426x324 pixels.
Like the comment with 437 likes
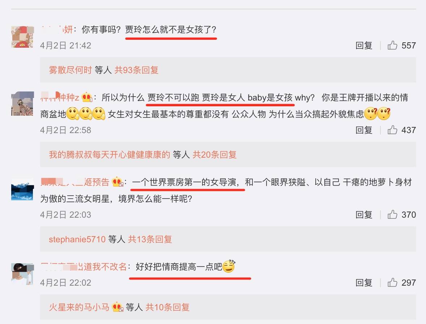392,130
